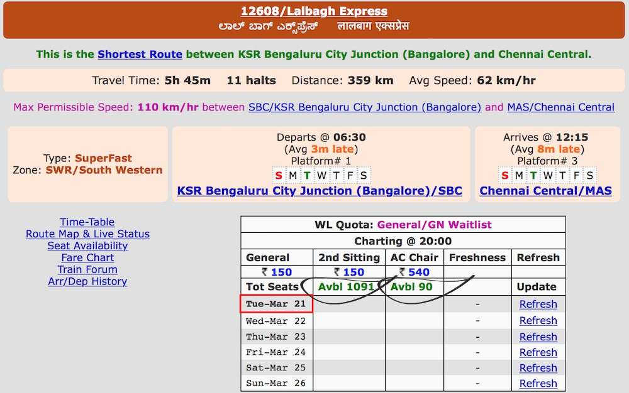This screenshot has width=629, height=393.
Task: Open the Time-Table link
Action: click(87, 222)
